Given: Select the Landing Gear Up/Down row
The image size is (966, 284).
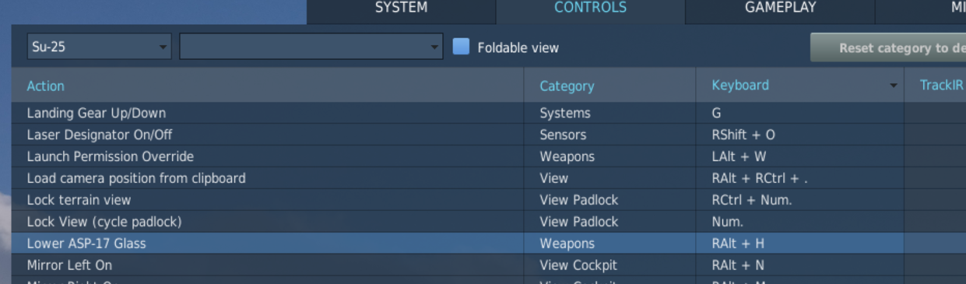Looking at the screenshot, I should click(x=489, y=113).
